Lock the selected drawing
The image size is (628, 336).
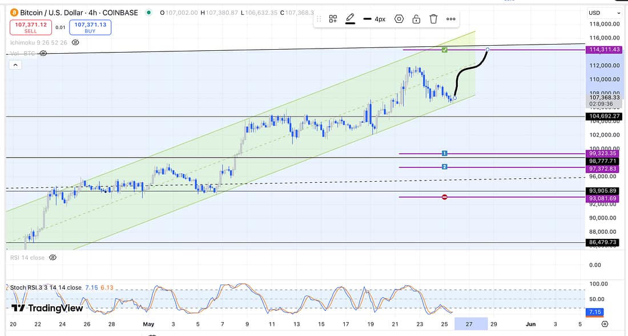click(x=416, y=19)
